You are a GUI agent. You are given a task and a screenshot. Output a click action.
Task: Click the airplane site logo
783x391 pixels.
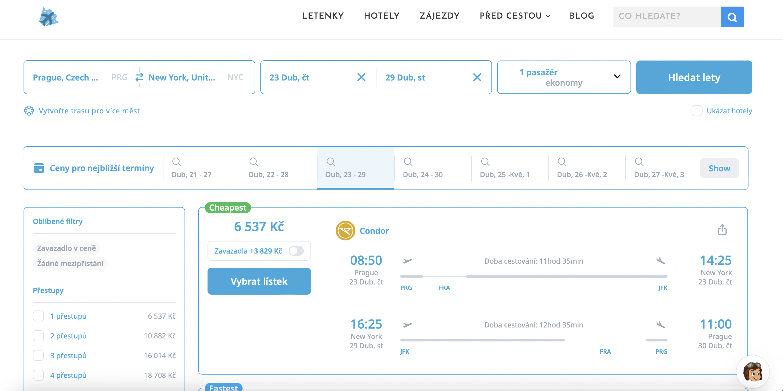tap(49, 17)
